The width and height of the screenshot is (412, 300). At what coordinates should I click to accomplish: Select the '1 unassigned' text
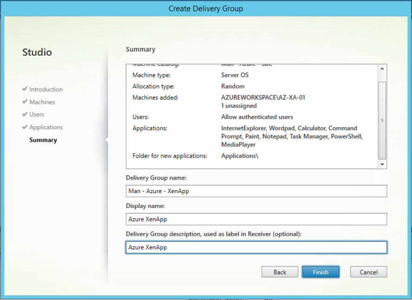[x=239, y=106]
